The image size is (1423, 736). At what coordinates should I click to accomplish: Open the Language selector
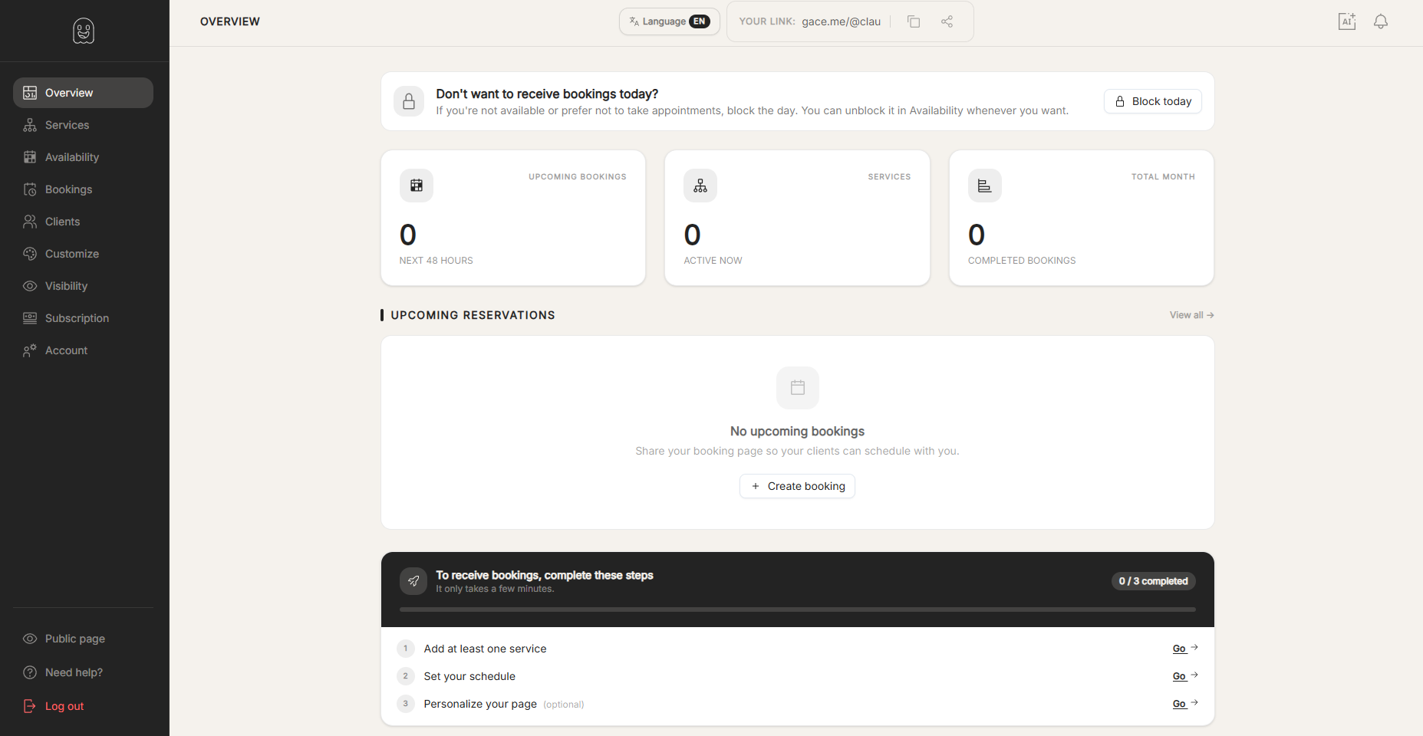(668, 21)
